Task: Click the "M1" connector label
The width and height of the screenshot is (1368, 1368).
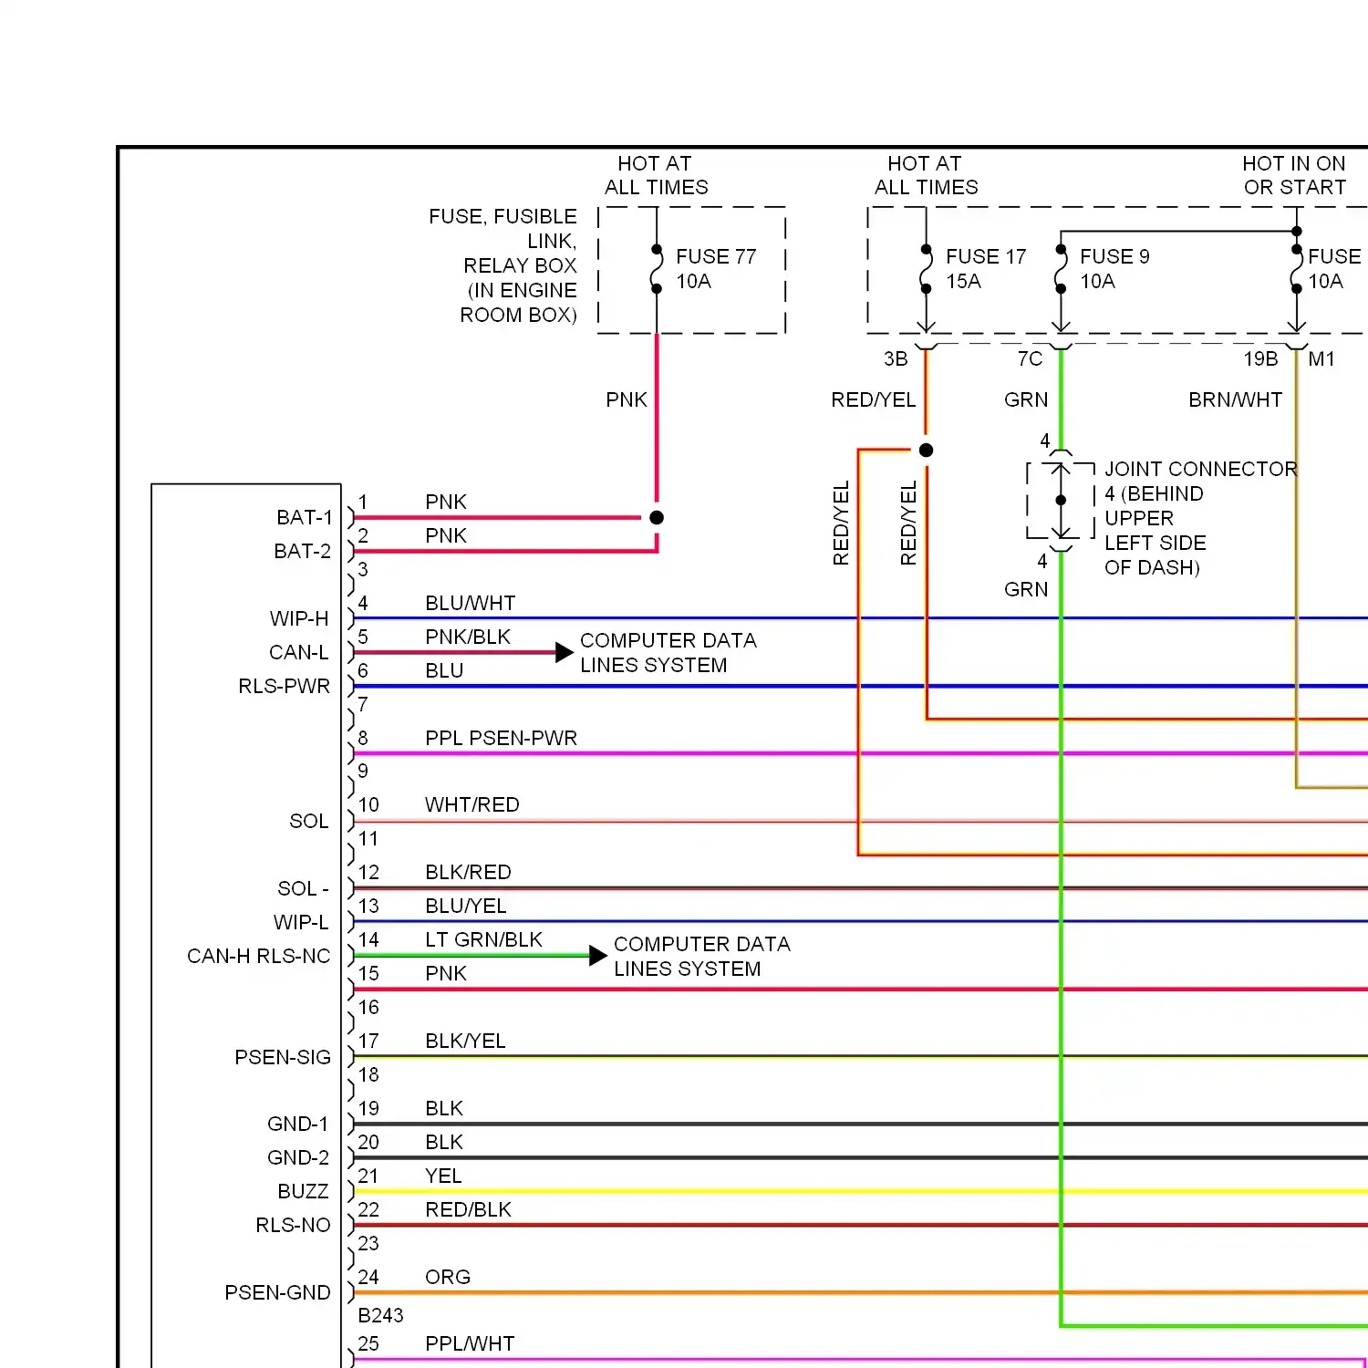Action: tap(1321, 359)
